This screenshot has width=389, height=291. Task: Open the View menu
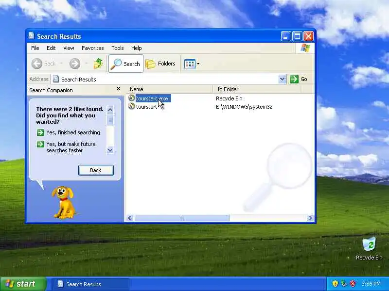coord(69,48)
